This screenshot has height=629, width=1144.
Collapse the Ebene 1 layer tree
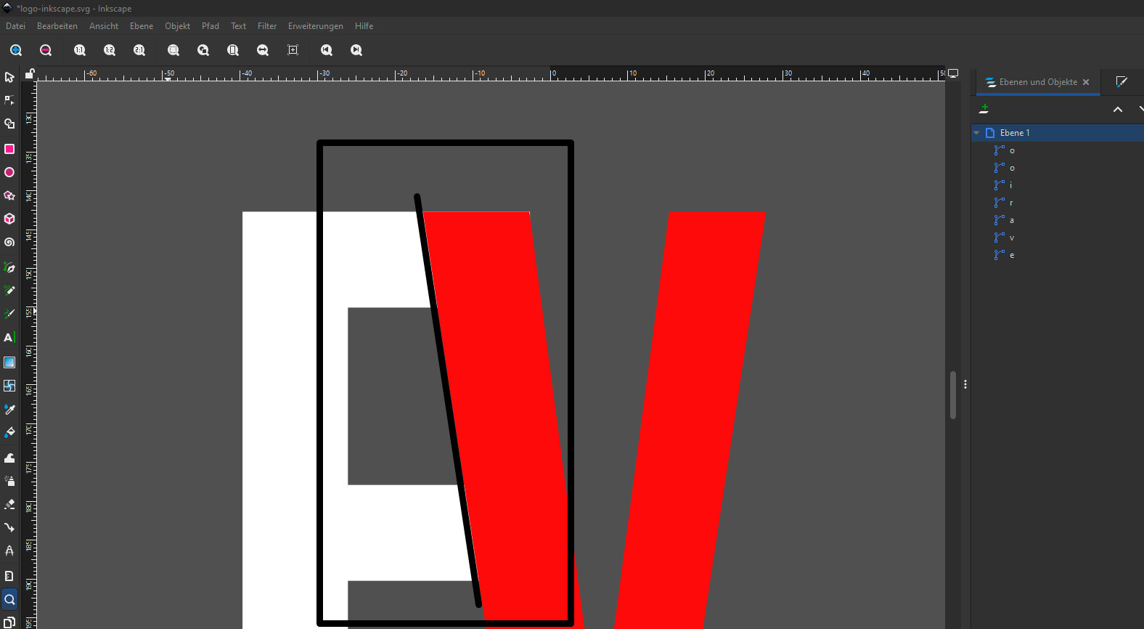977,133
